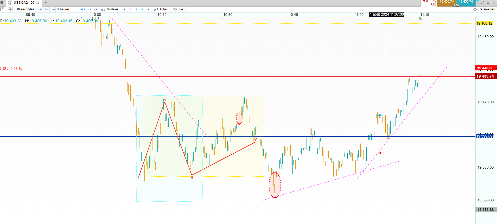Screen dimensions: 497x224
Task: Select the US NDAQ 100 tab
Action: pos(24,3)
